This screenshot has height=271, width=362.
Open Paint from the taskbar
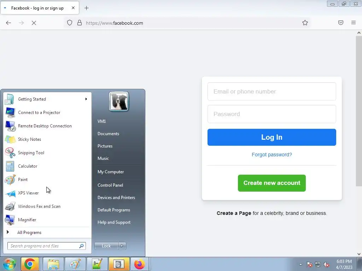click(x=75, y=264)
